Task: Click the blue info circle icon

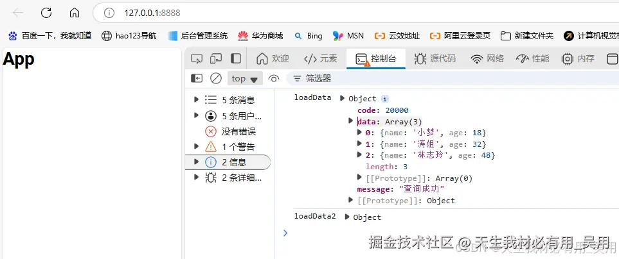Action: (211, 162)
